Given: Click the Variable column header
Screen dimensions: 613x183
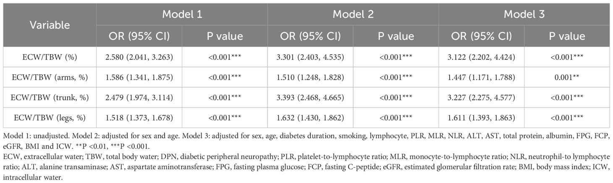Looking at the screenshot, I should tap(49, 25).
